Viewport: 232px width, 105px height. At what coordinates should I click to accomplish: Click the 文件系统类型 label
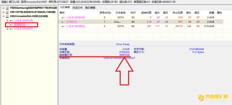pos(67,44)
